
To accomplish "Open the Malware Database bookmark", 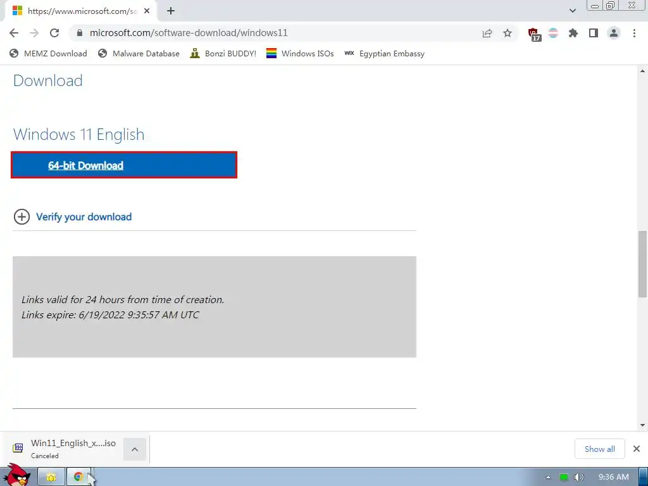I will [139, 53].
